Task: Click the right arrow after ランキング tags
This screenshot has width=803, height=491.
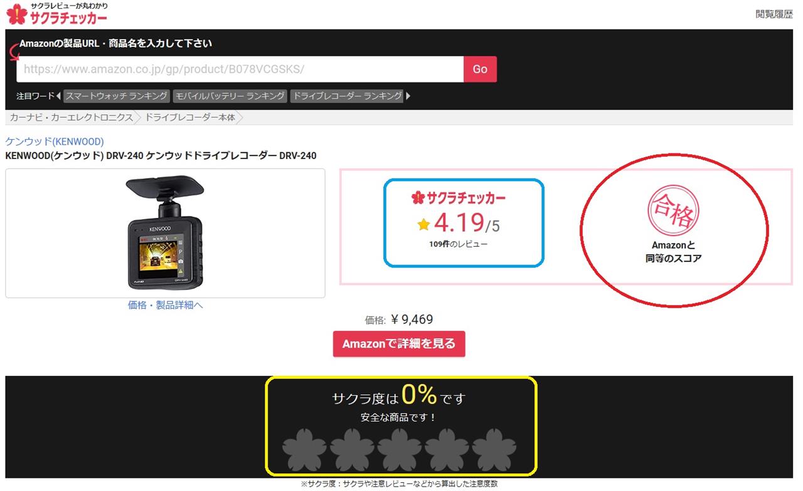Action: coord(408,96)
